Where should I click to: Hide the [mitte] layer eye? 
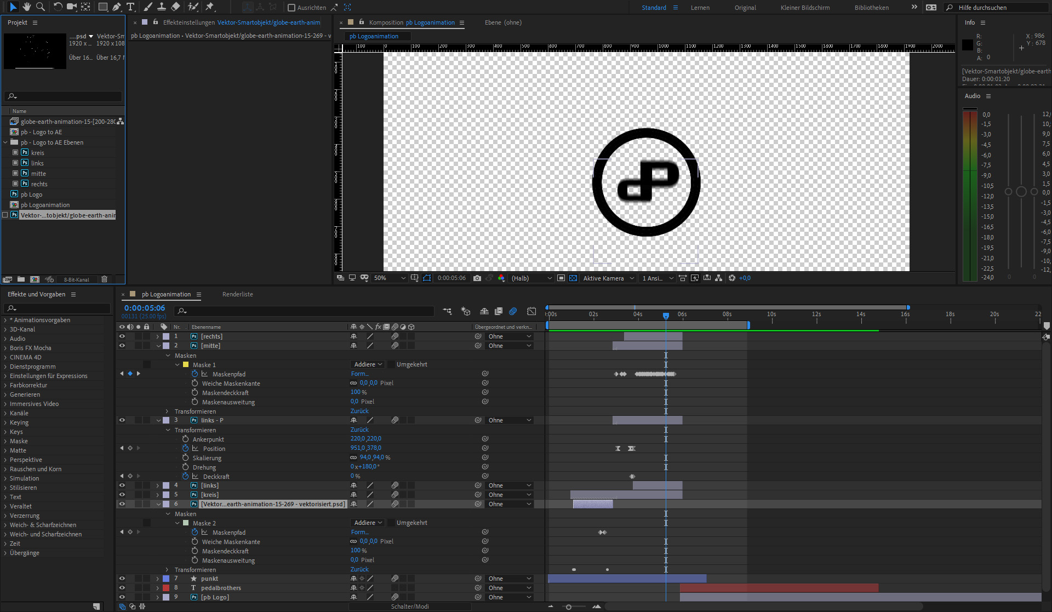tap(122, 346)
